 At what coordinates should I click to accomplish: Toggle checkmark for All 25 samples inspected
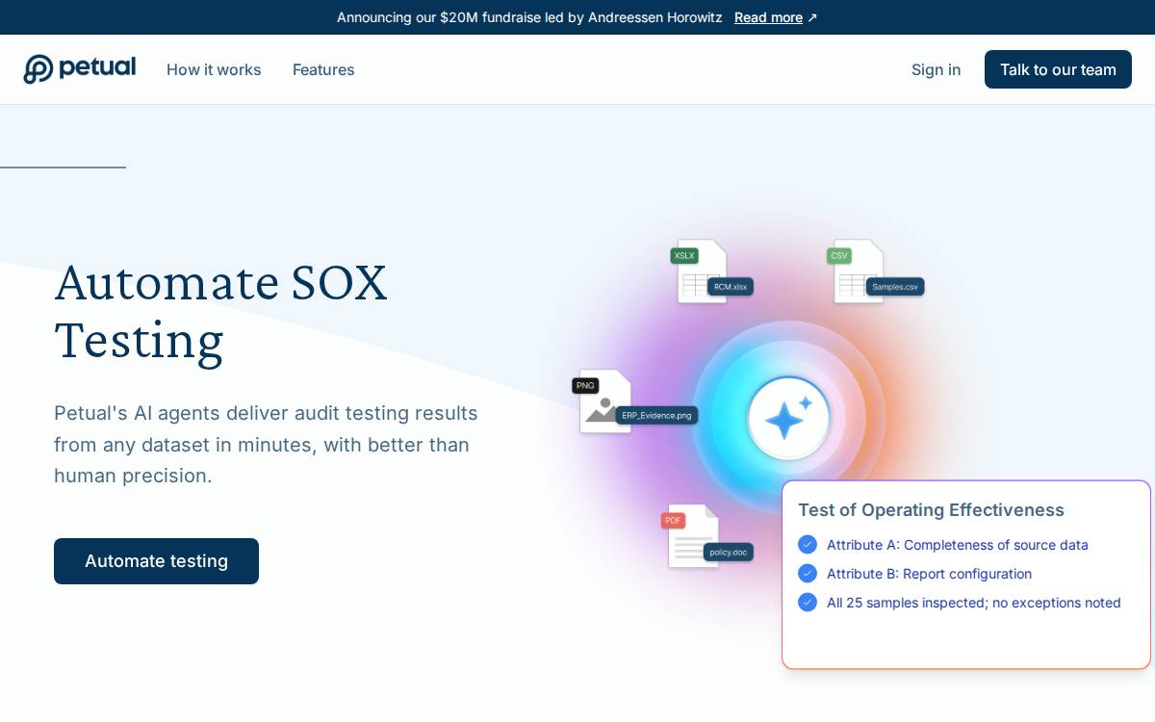coord(808,603)
